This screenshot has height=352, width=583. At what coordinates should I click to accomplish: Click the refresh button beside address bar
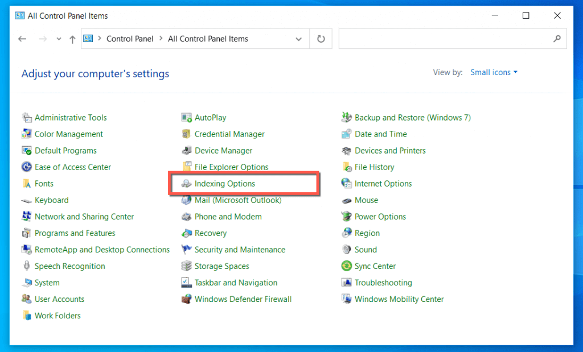(x=321, y=39)
